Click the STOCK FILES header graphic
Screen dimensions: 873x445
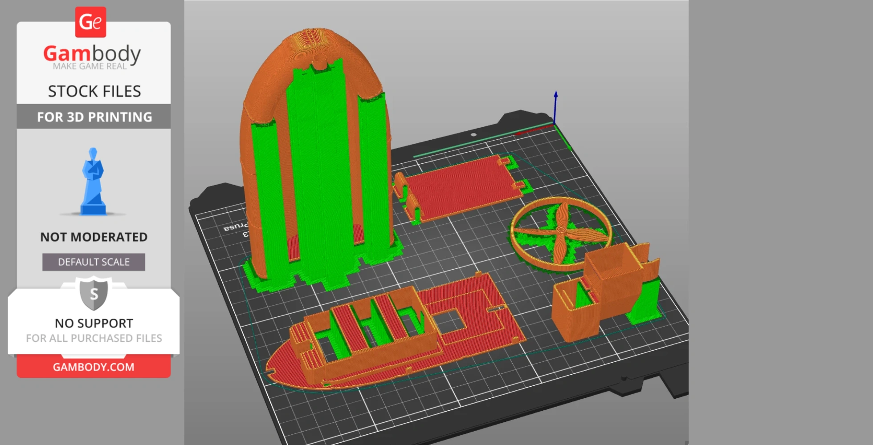click(x=94, y=91)
